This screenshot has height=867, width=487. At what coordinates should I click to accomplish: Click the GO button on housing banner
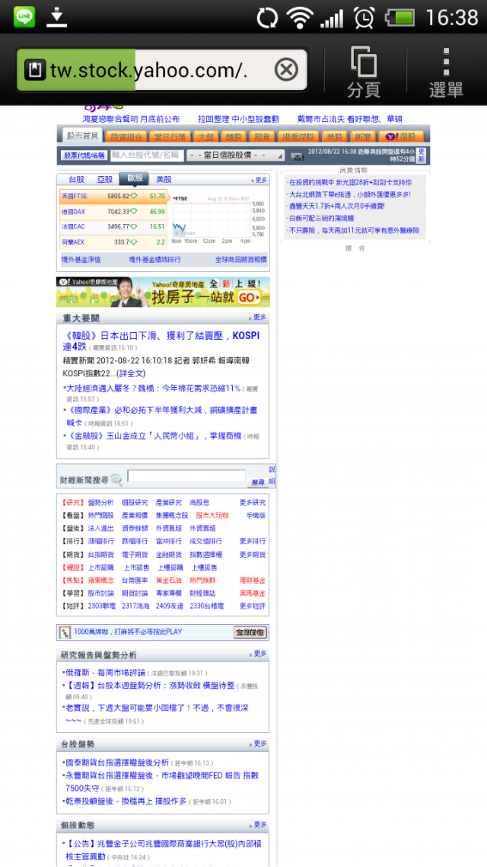249,298
